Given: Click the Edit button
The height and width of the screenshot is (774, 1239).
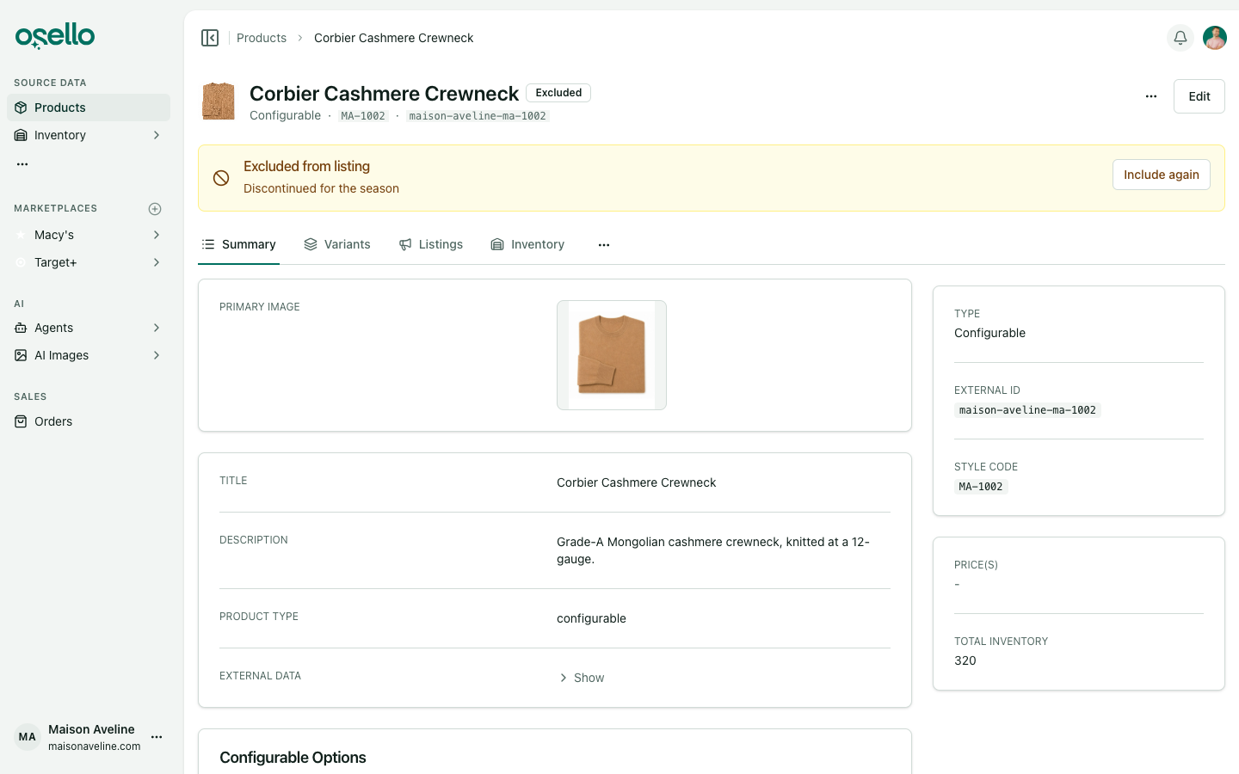Looking at the screenshot, I should tap(1199, 96).
